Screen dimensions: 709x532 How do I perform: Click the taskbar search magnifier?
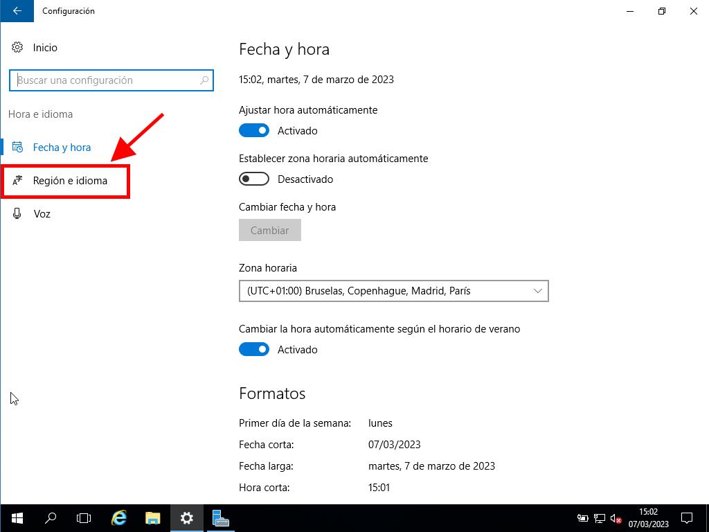point(51,518)
